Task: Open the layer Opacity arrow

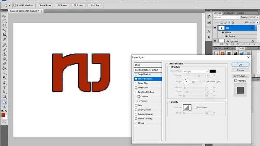Action: (x=257, y=17)
